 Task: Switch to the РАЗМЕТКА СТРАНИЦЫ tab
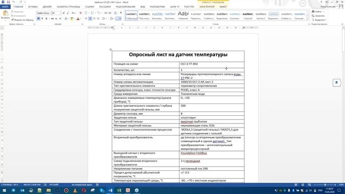pos(68,7)
